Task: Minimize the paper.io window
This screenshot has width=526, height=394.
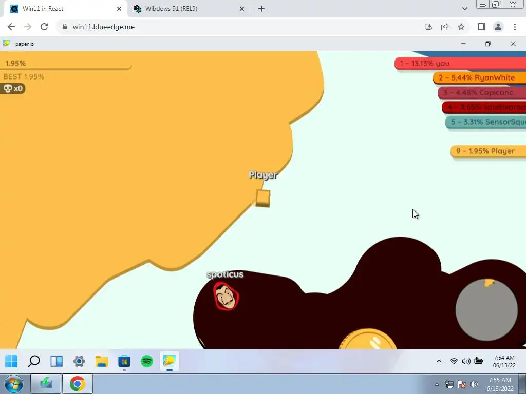Action: [x=463, y=44]
